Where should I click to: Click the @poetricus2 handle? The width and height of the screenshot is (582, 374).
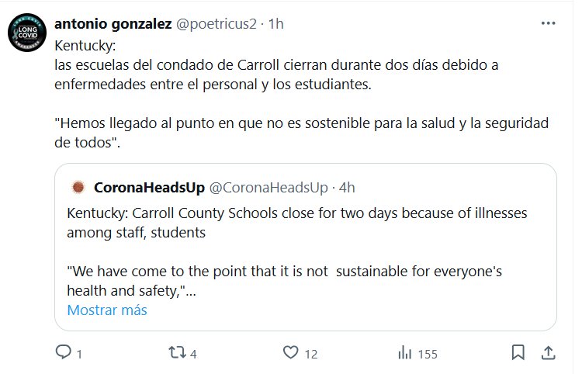[218, 24]
